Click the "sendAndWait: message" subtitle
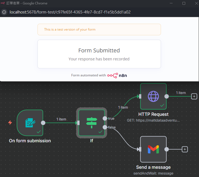 153,173
